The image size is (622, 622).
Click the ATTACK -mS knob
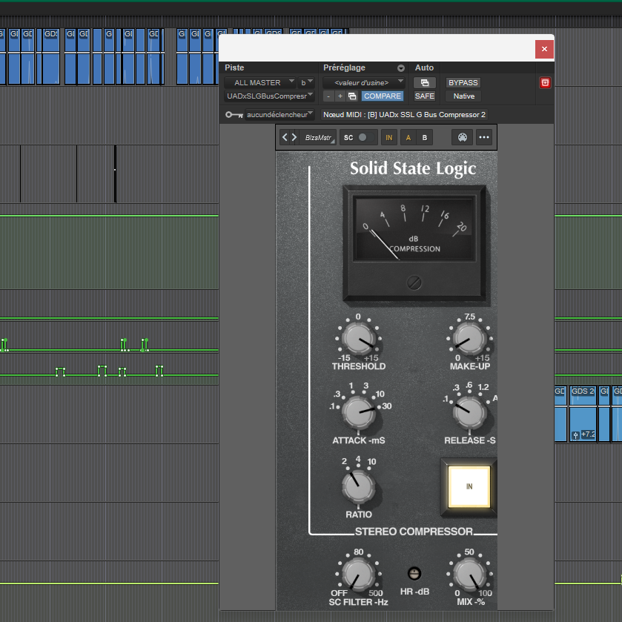coord(358,412)
